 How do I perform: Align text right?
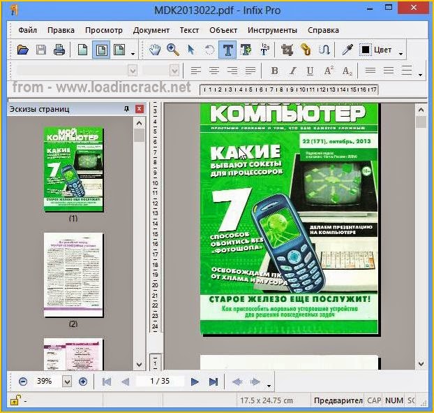(x=232, y=71)
